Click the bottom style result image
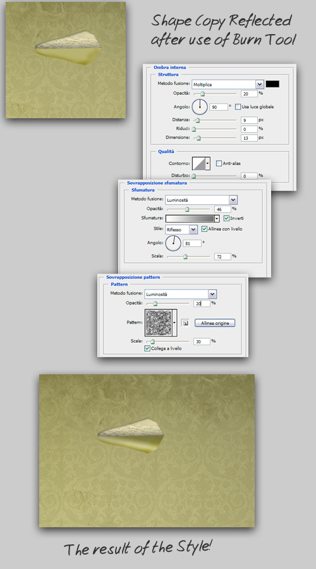The image size is (316, 569). pos(147,451)
